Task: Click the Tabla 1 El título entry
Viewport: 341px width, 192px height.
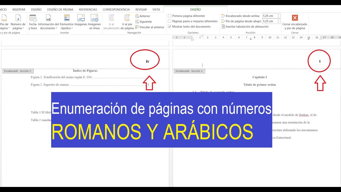Action: 41,113
